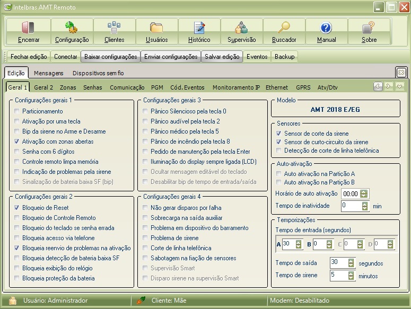Click the user icon in status bar
Screen dimensions: 411x309
pyautogui.click(x=13, y=301)
